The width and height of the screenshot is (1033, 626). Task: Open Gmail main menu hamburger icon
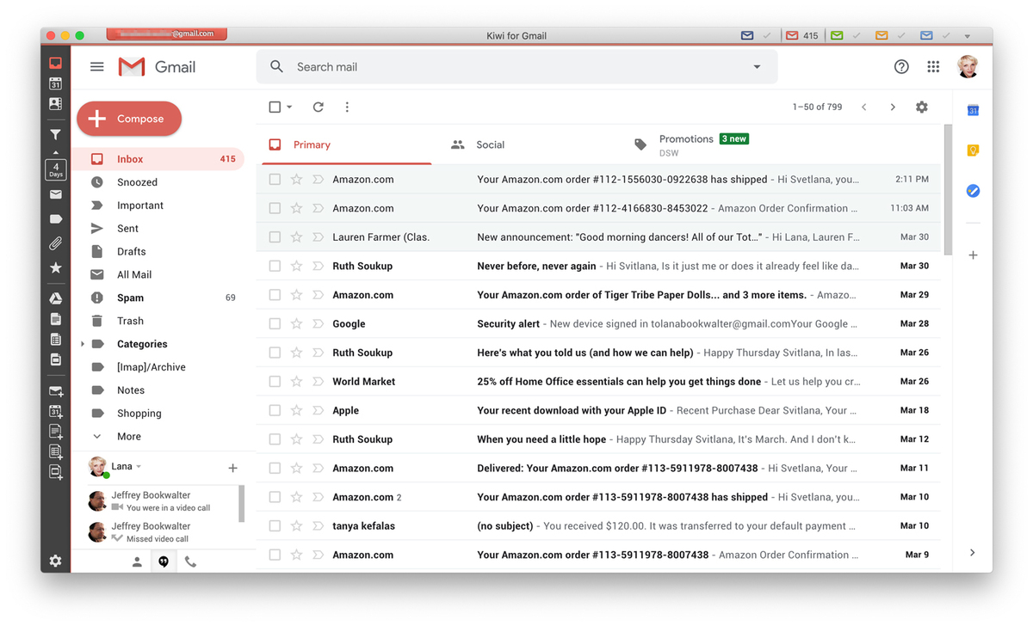click(97, 66)
